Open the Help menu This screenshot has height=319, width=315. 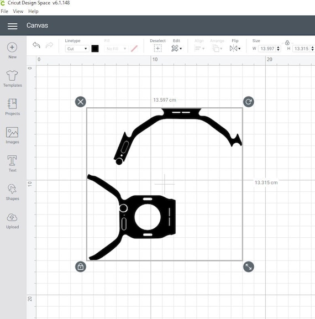[33, 12]
